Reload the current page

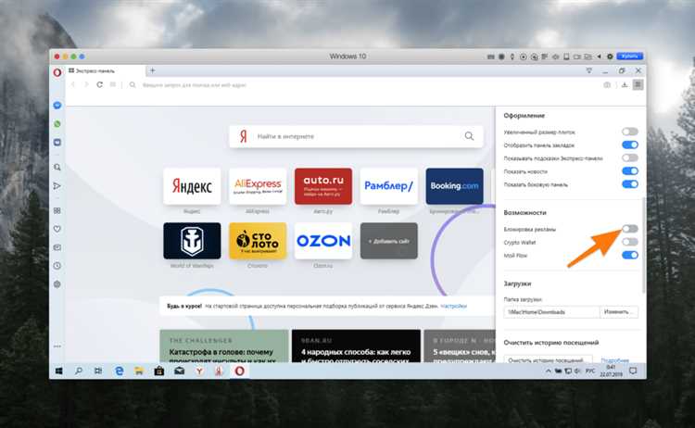100,84
